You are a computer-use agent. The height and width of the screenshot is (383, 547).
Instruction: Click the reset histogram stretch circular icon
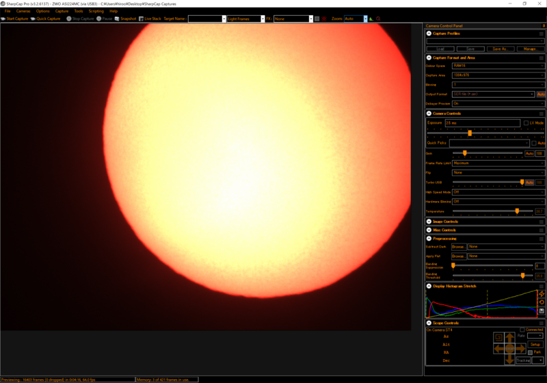(x=542, y=302)
